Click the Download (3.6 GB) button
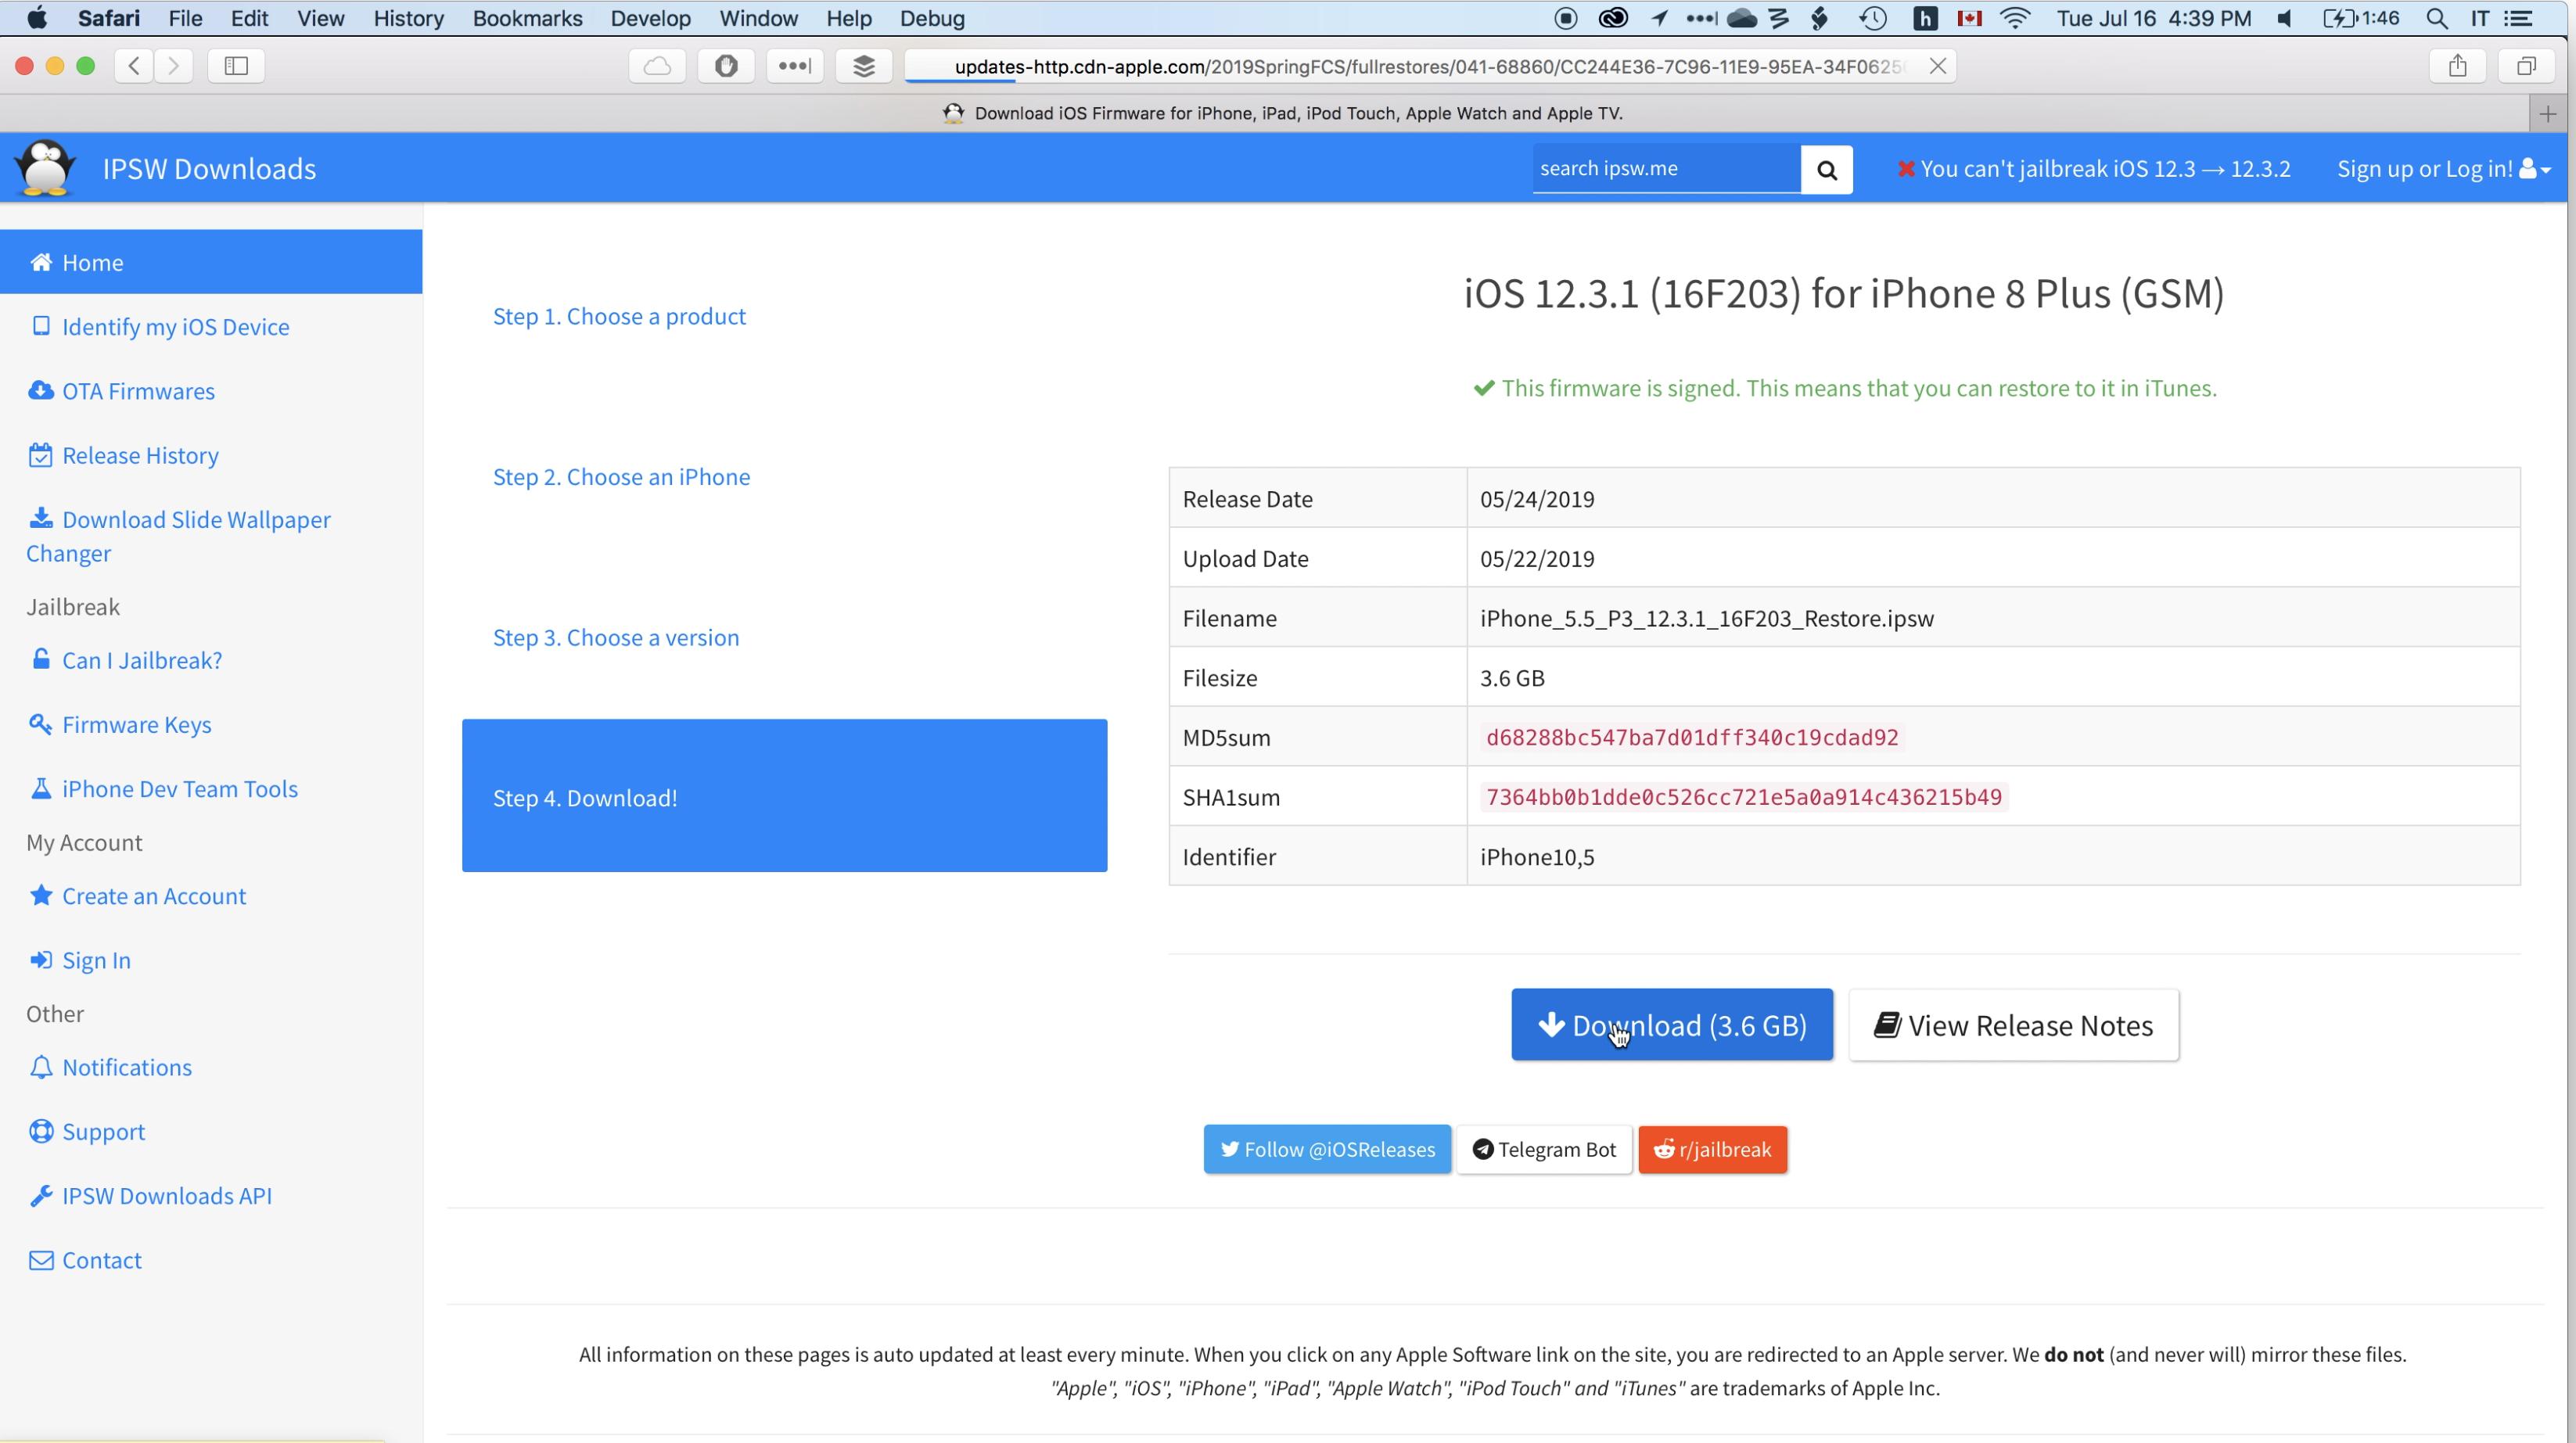 (1671, 1025)
